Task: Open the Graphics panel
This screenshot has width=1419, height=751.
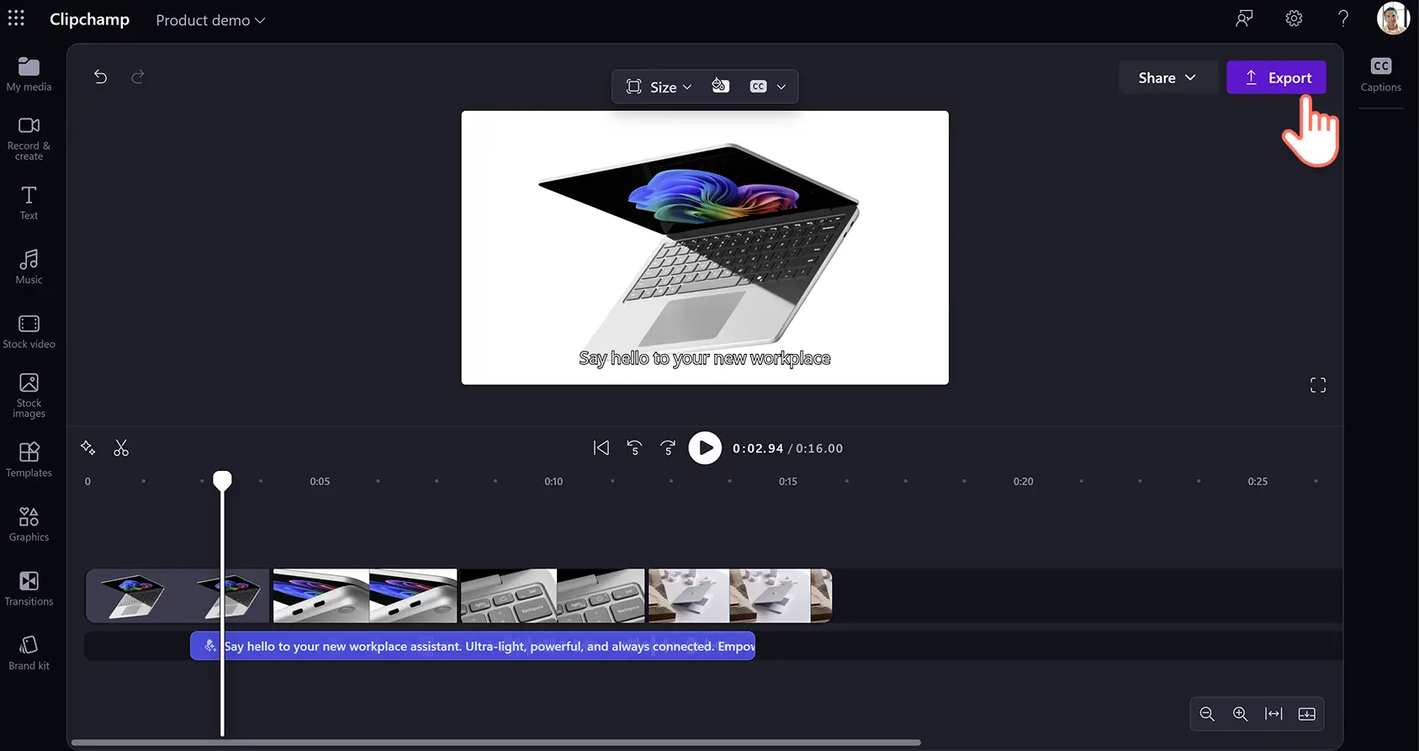Action: click(29, 524)
